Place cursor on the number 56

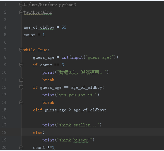tap(64, 27)
